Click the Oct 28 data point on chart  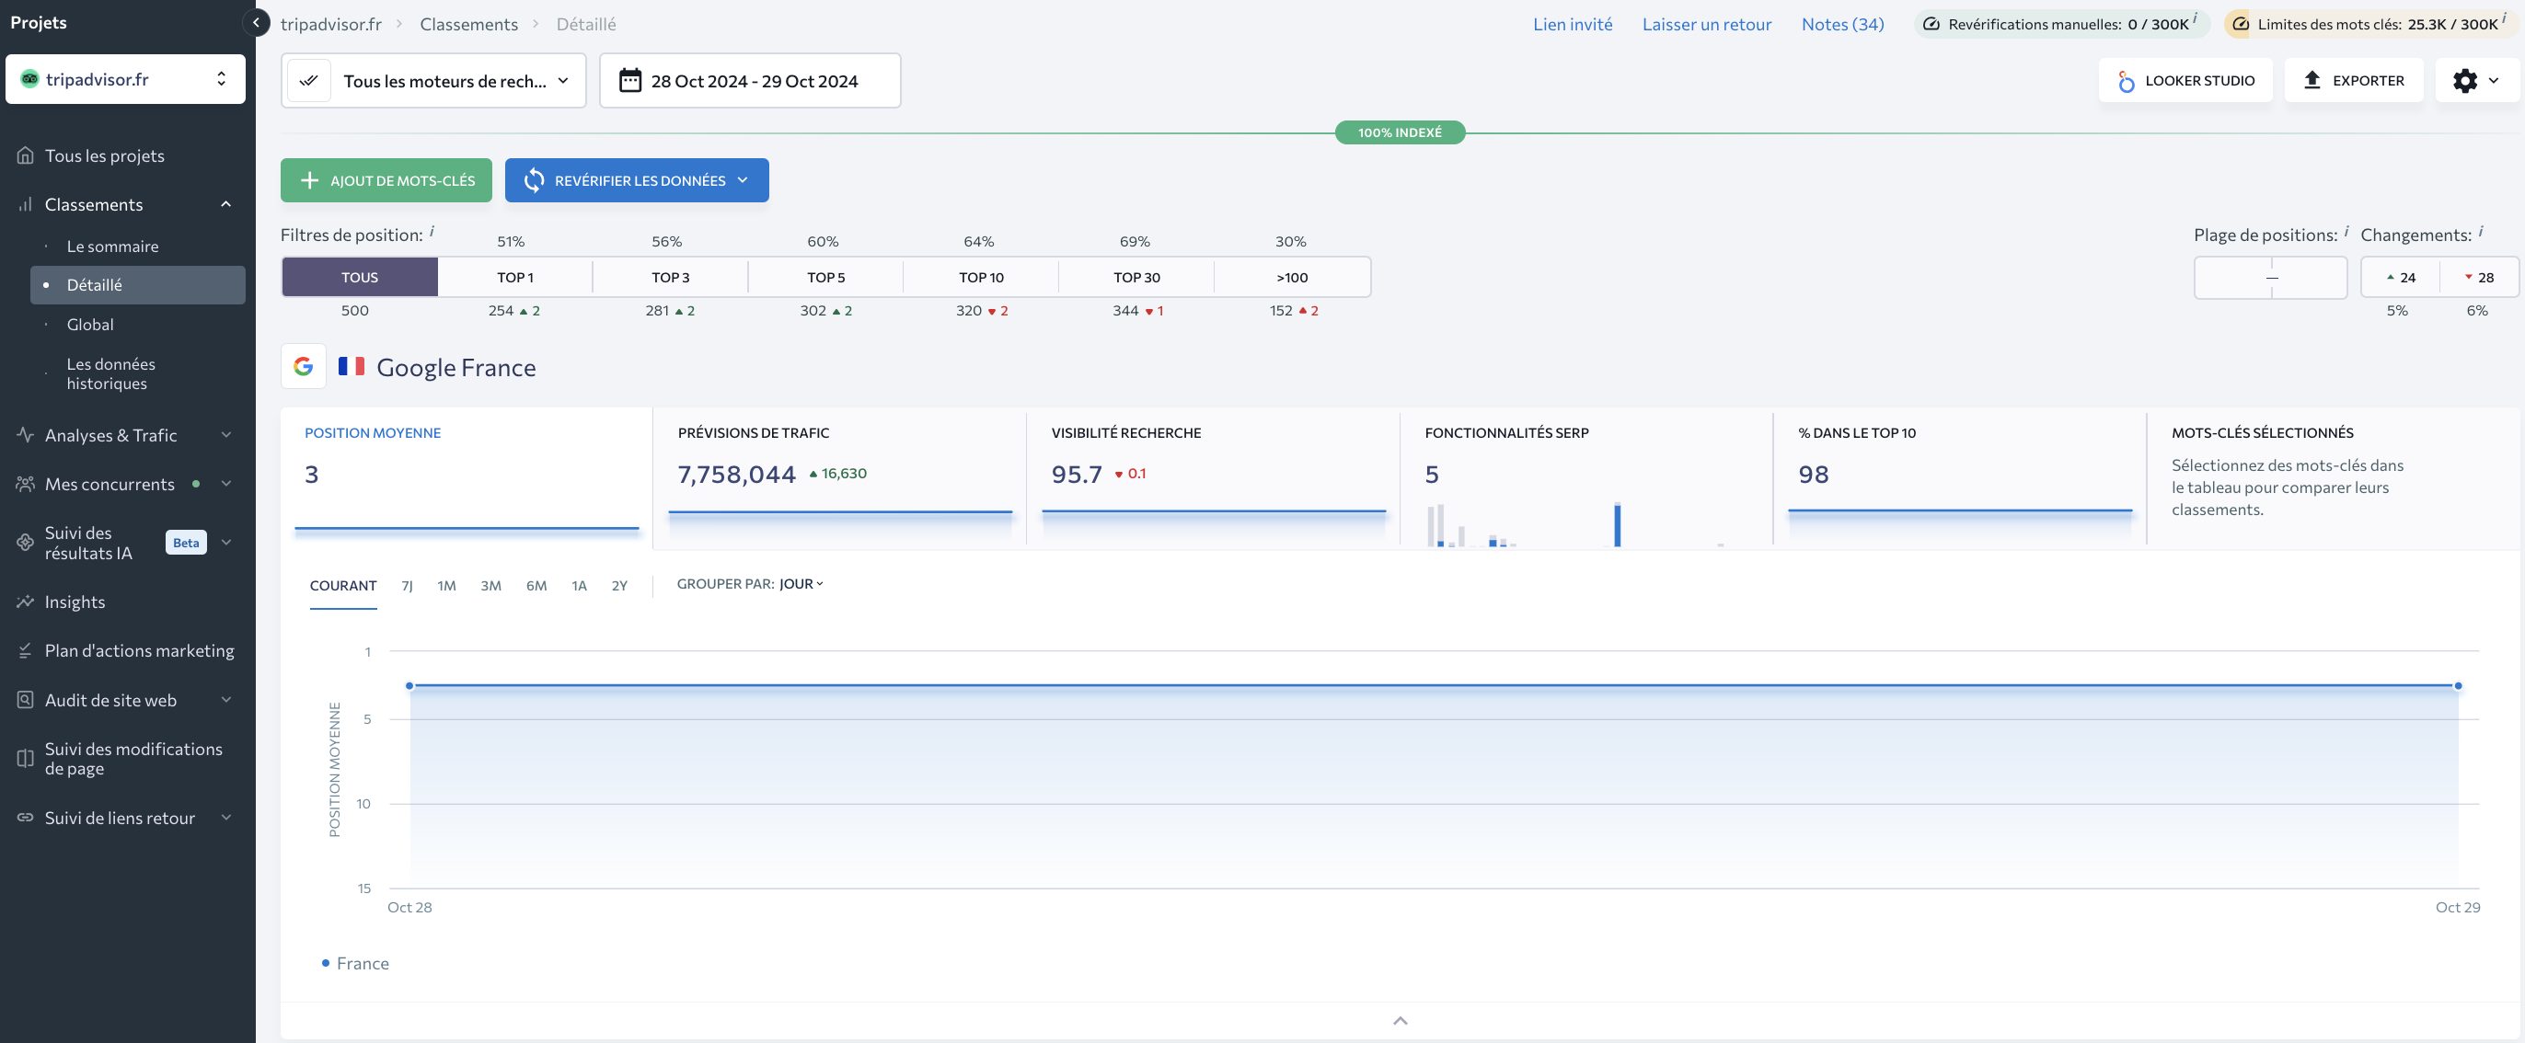coord(409,685)
